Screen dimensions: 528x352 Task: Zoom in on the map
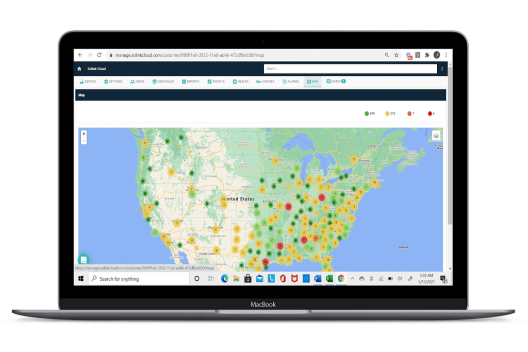pyautogui.click(x=84, y=134)
